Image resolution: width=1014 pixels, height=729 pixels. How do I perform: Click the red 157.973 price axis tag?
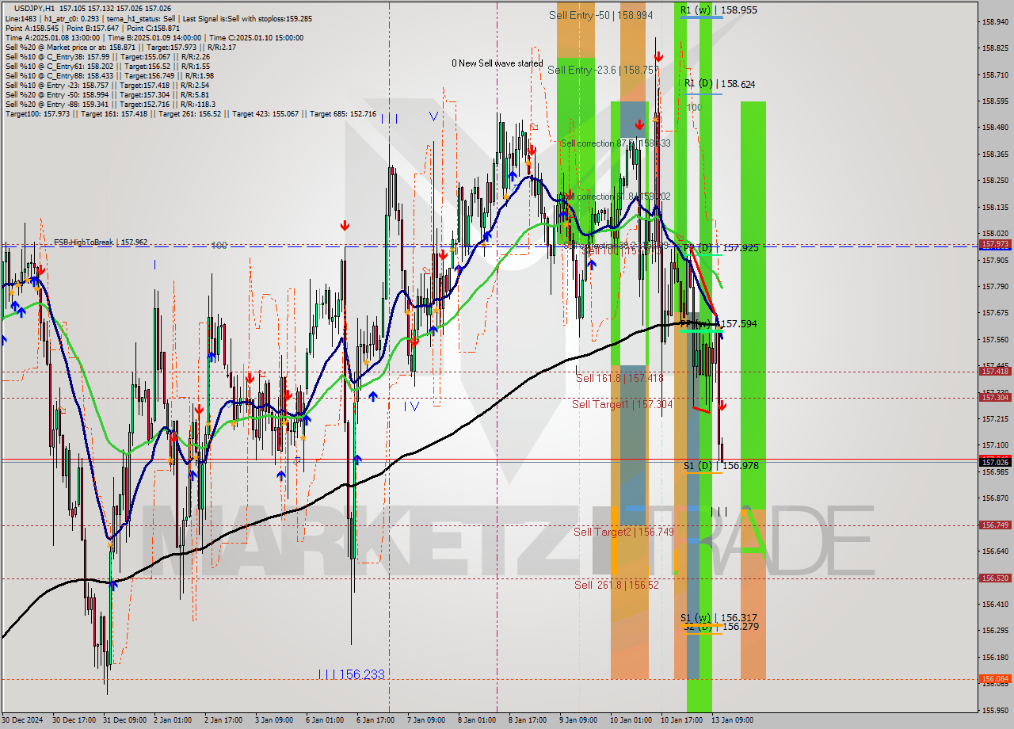995,244
